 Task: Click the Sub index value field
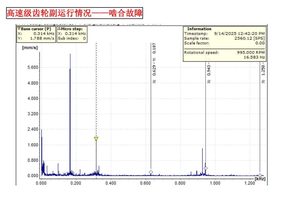84,38
